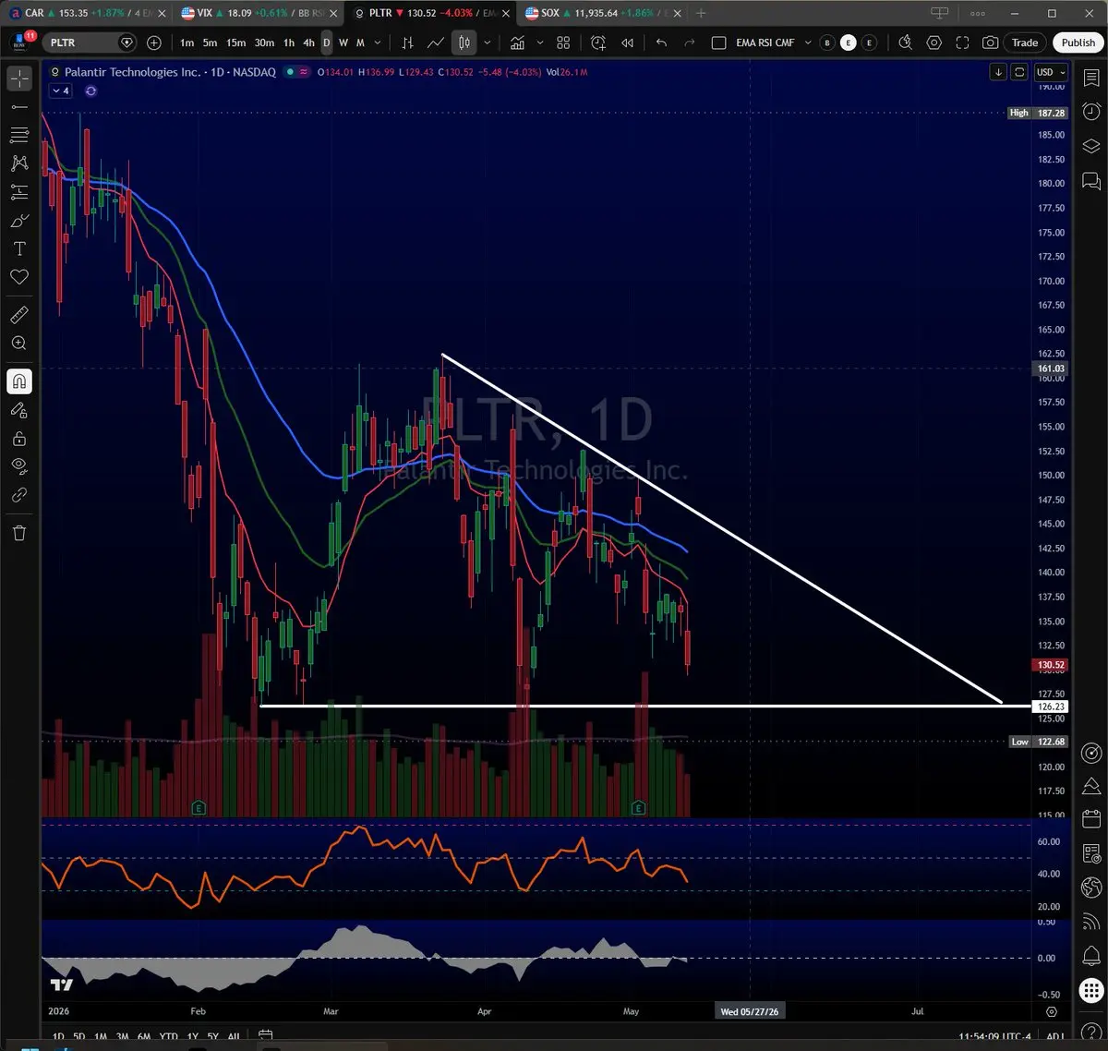The image size is (1108, 1051).
Task: Select the brush drawing tool
Action: (19, 221)
